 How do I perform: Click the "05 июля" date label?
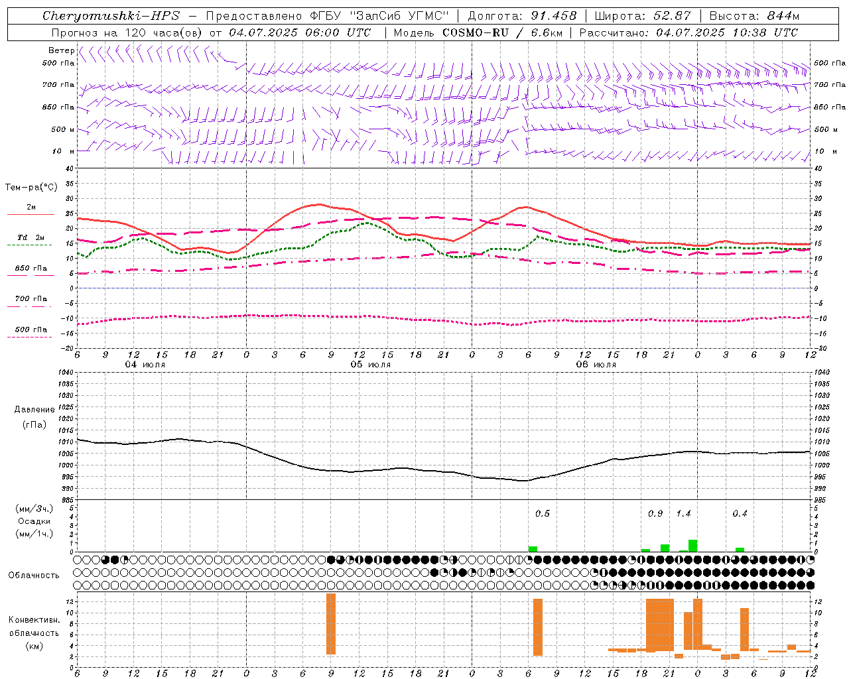tap(371, 365)
